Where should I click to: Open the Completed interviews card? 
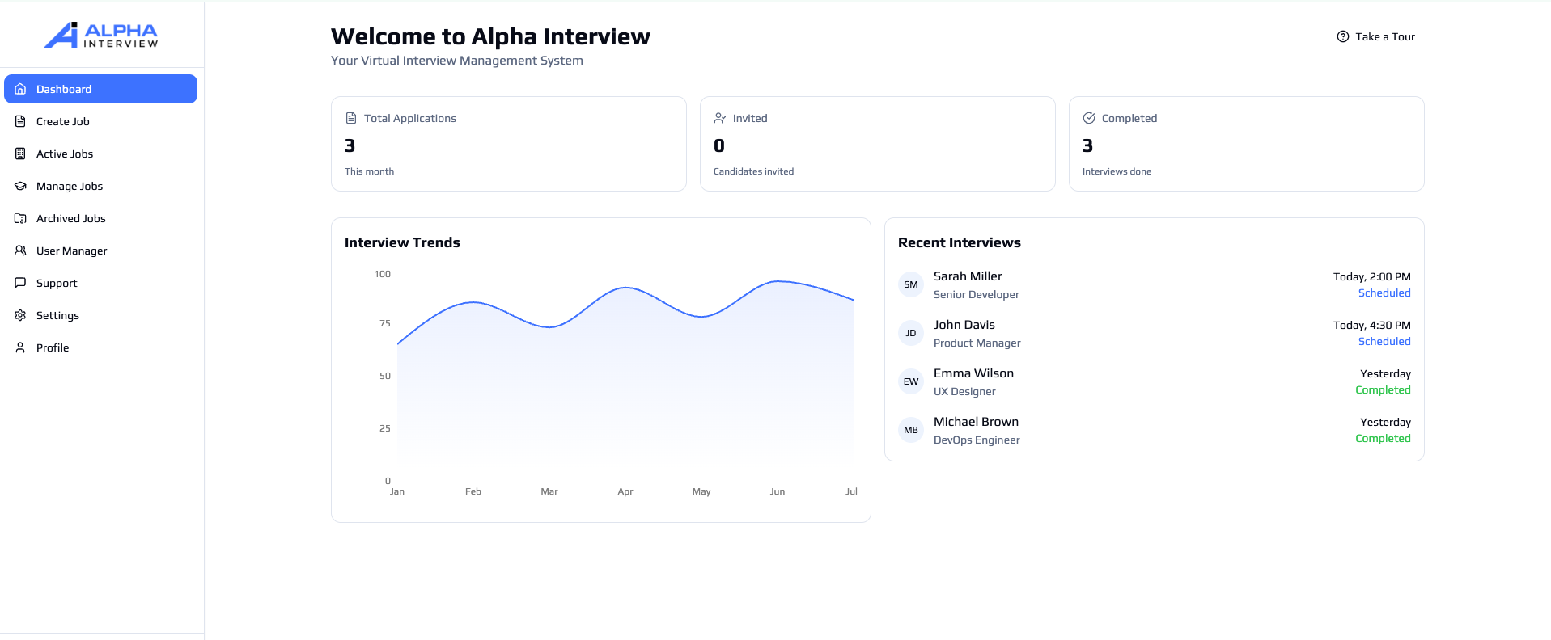[1246, 144]
